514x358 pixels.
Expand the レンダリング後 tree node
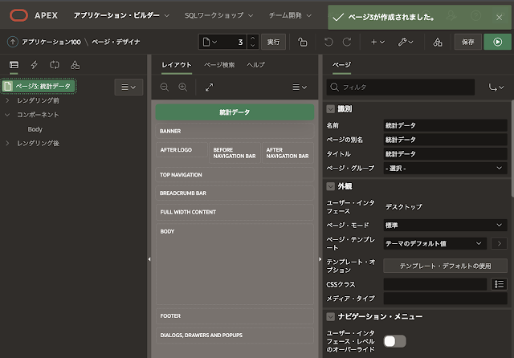(x=7, y=143)
